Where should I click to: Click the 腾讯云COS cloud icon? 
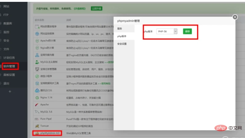pos(37,90)
